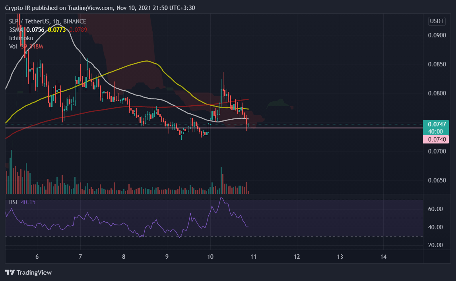Click the BINANCE exchange label
Image resolution: width=456 pixels, height=281 pixels.
75,21
